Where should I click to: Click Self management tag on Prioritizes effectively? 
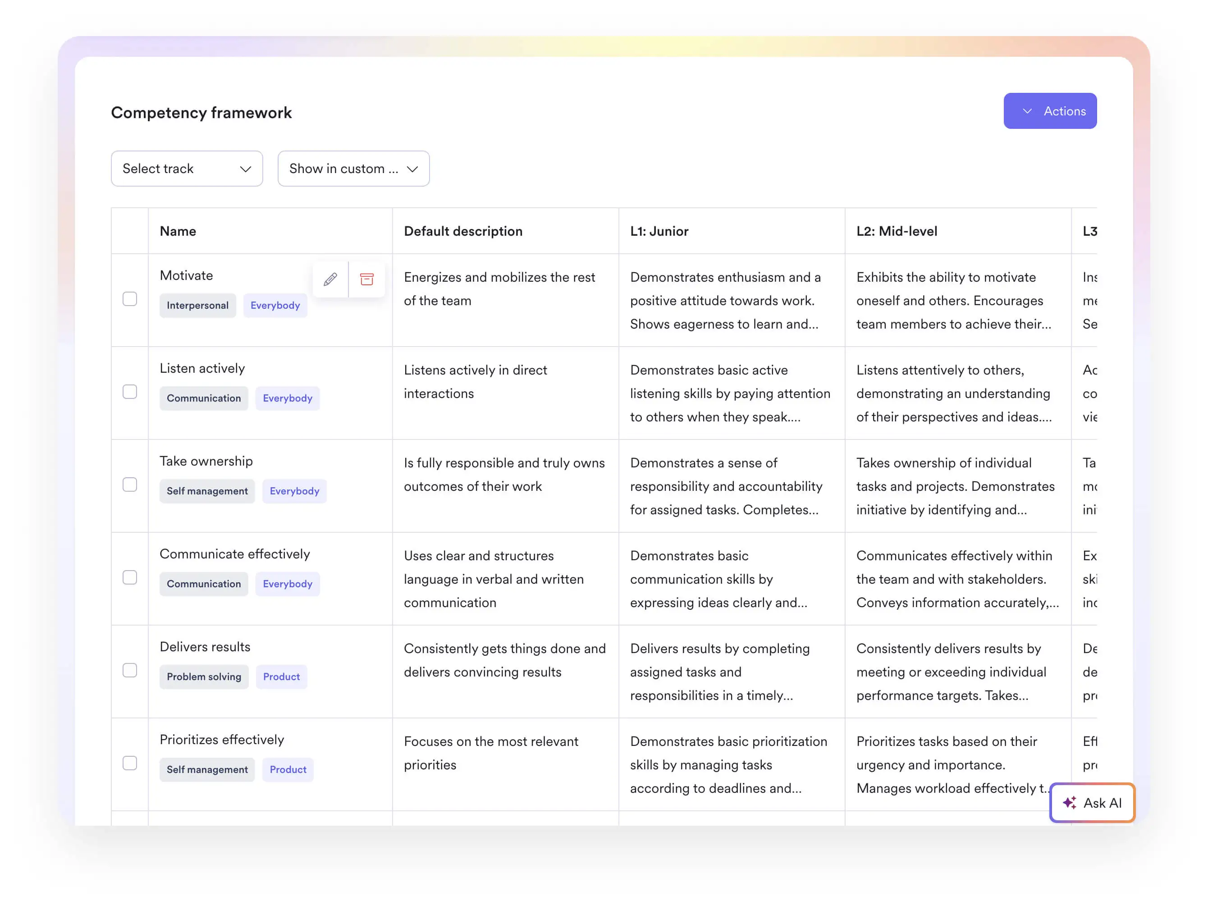207,769
